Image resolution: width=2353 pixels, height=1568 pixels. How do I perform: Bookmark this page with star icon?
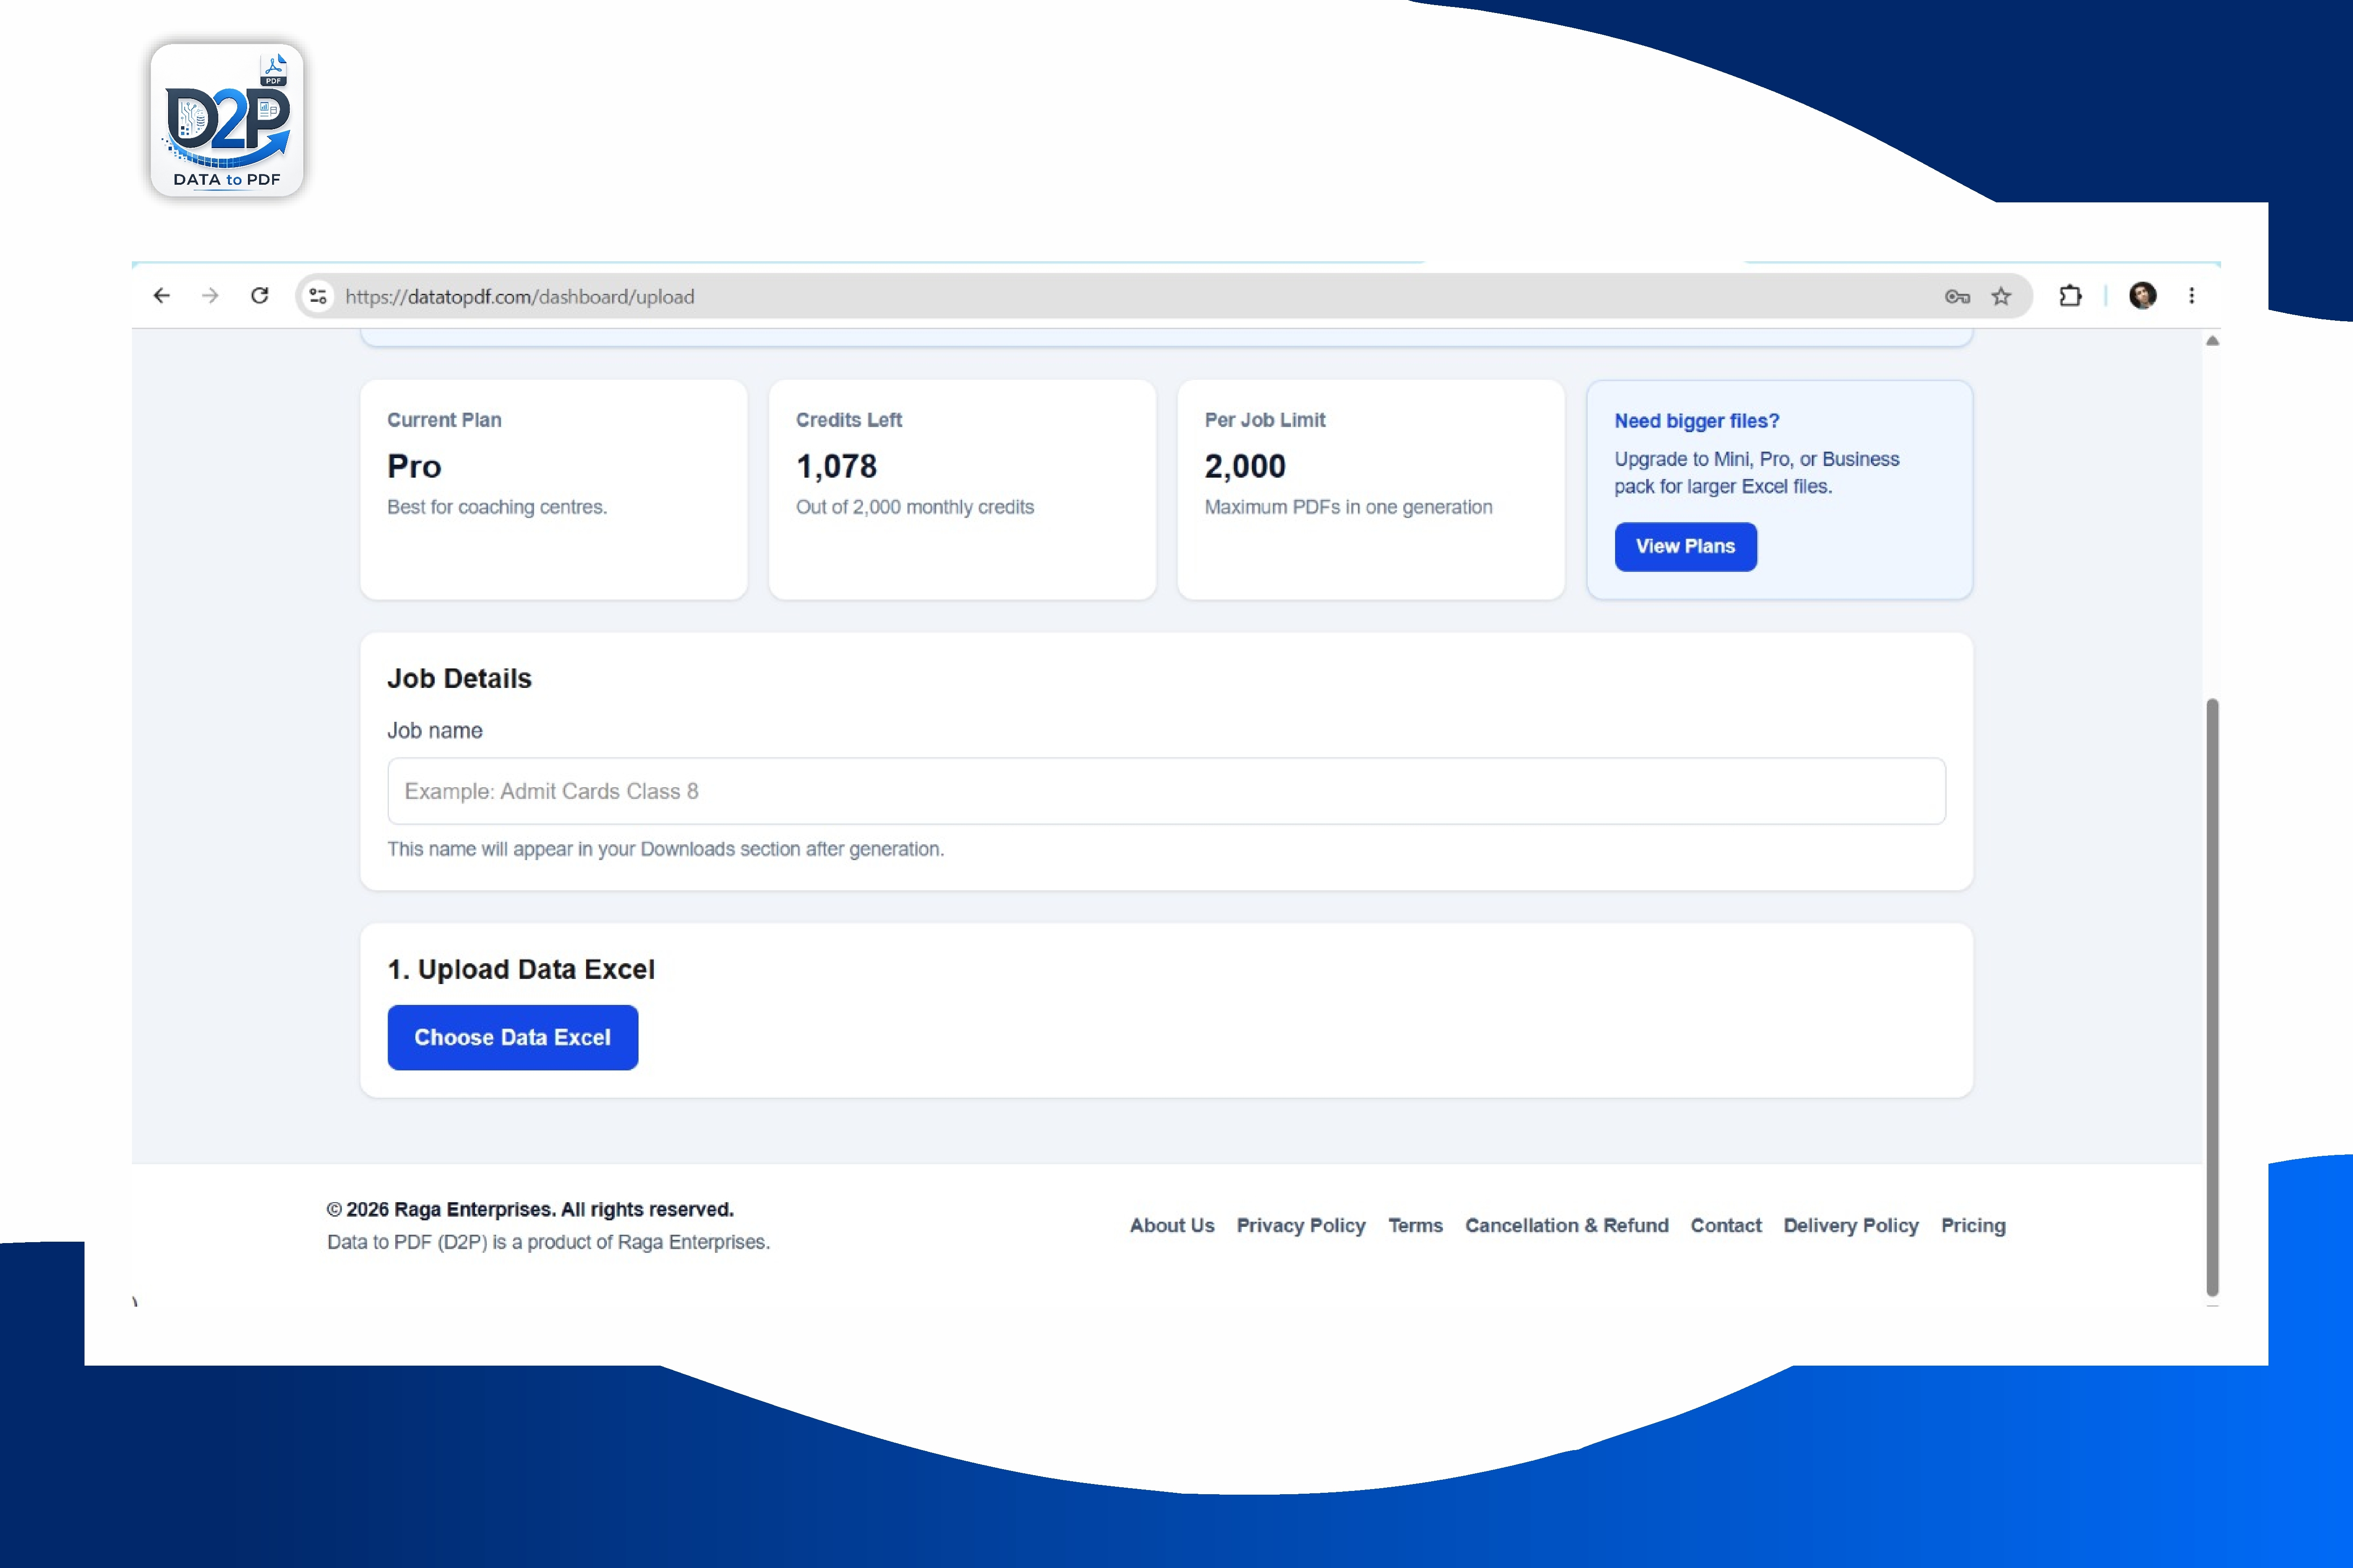(x=2001, y=296)
